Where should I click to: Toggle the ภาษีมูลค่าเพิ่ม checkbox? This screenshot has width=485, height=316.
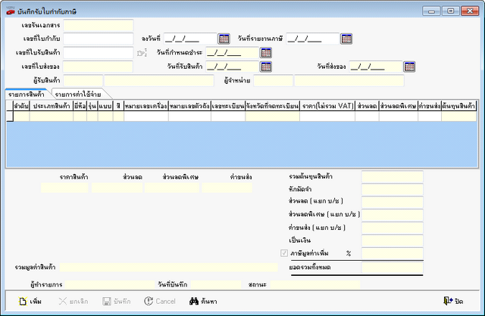pos(284,252)
